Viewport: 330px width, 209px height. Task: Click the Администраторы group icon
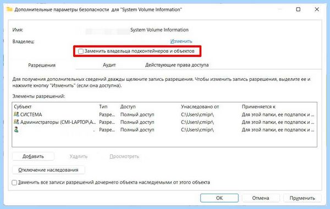(16, 122)
